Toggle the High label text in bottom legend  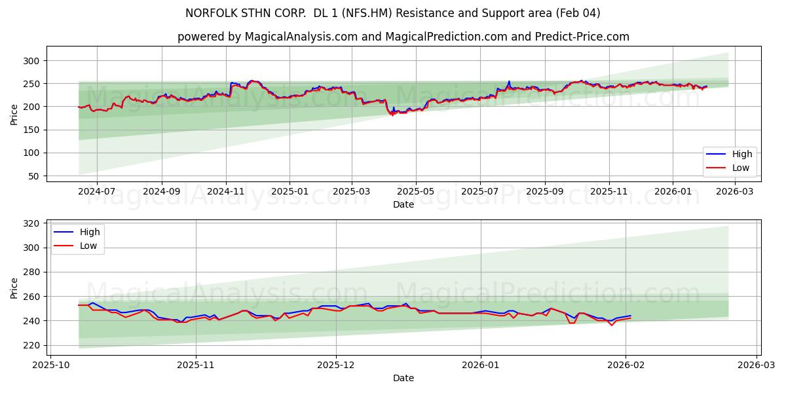click(91, 232)
